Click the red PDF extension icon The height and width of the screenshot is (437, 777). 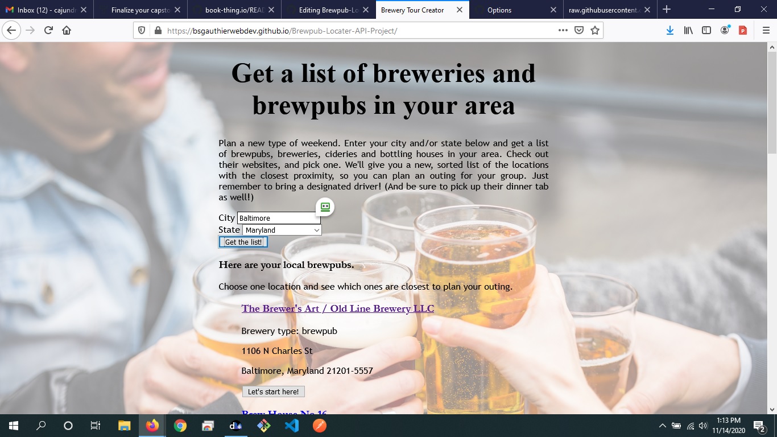pos(743,30)
